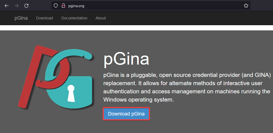273x133 pixels.
Task: Go to the About page in the navbar
Action: click(101, 18)
